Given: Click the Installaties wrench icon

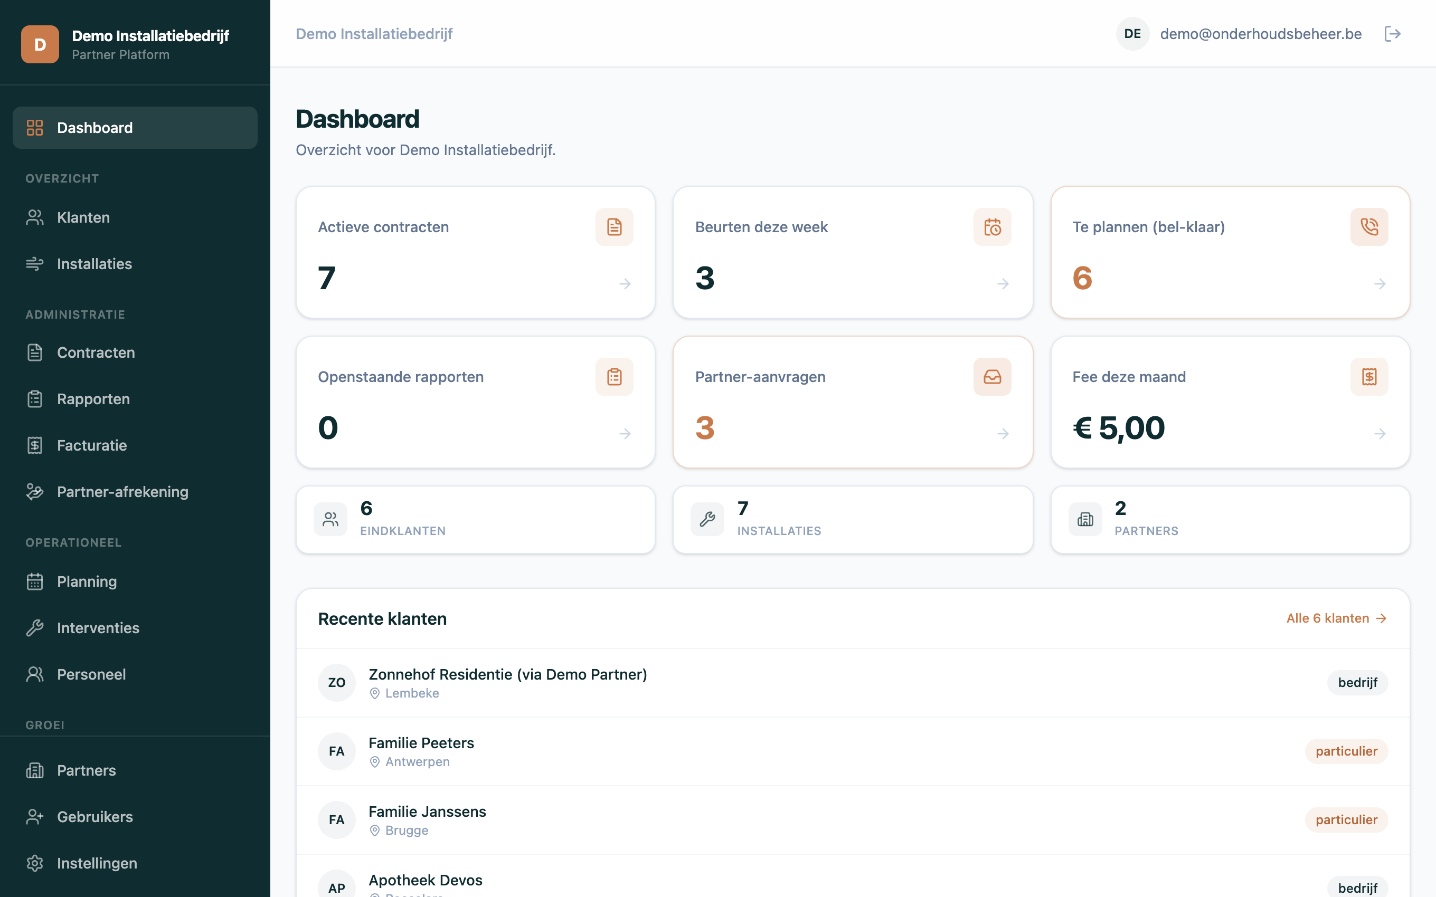Looking at the screenshot, I should point(707,520).
